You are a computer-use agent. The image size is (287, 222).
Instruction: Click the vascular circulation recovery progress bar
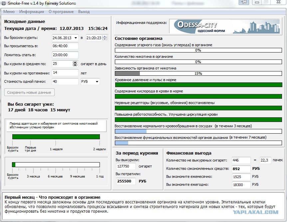pyautogui.click(x=198, y=131)
